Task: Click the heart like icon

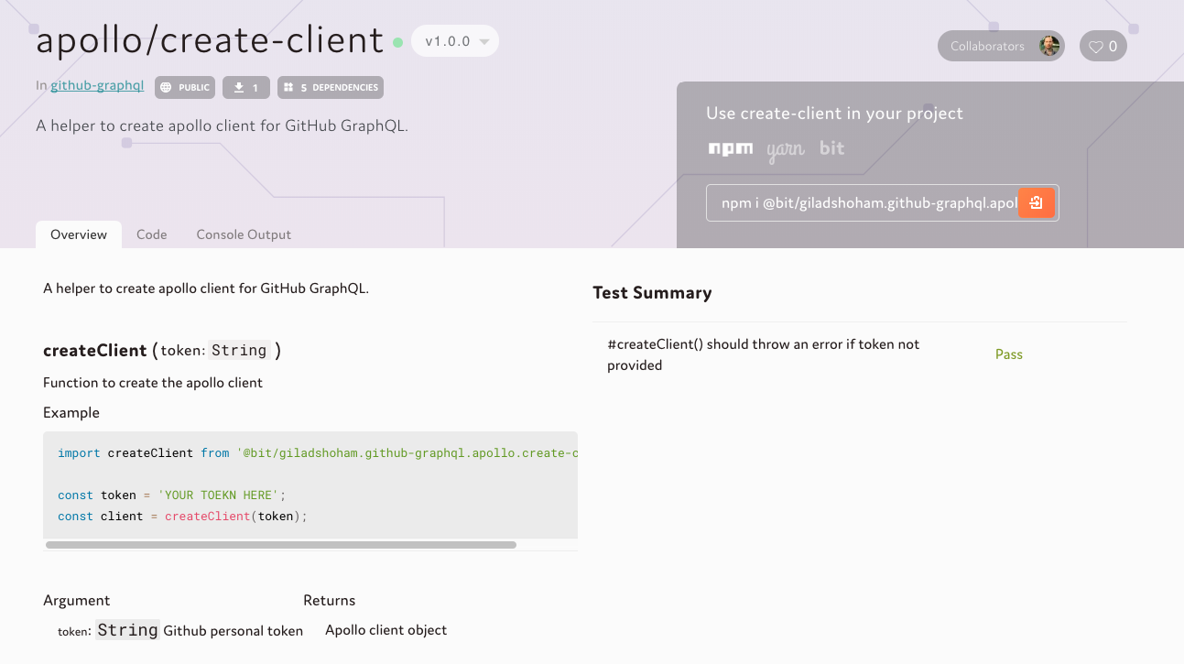Action: point(1095,47)
